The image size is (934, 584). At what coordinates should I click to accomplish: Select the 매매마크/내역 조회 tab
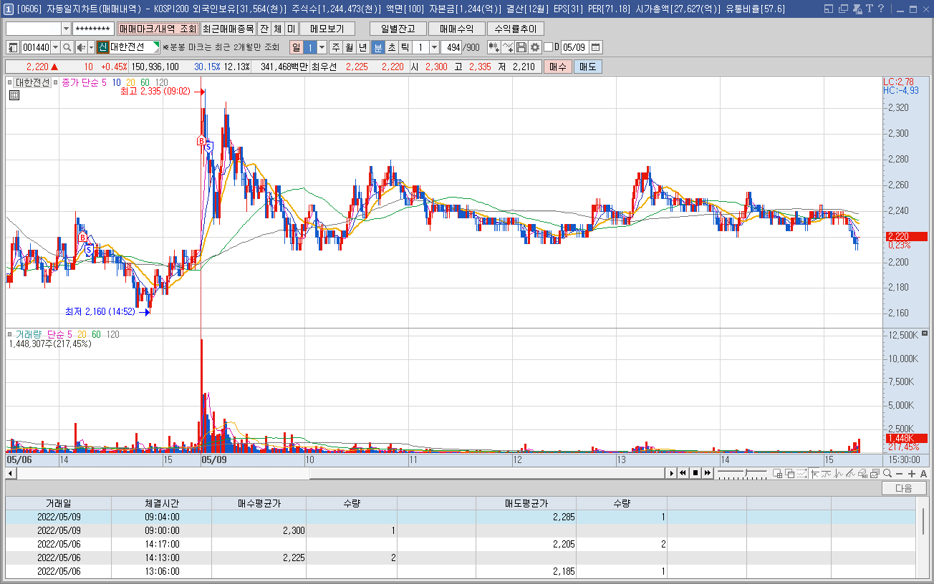tap(158, 29)
